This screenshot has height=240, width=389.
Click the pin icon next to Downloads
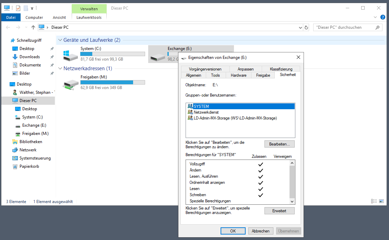pos(52,57)
